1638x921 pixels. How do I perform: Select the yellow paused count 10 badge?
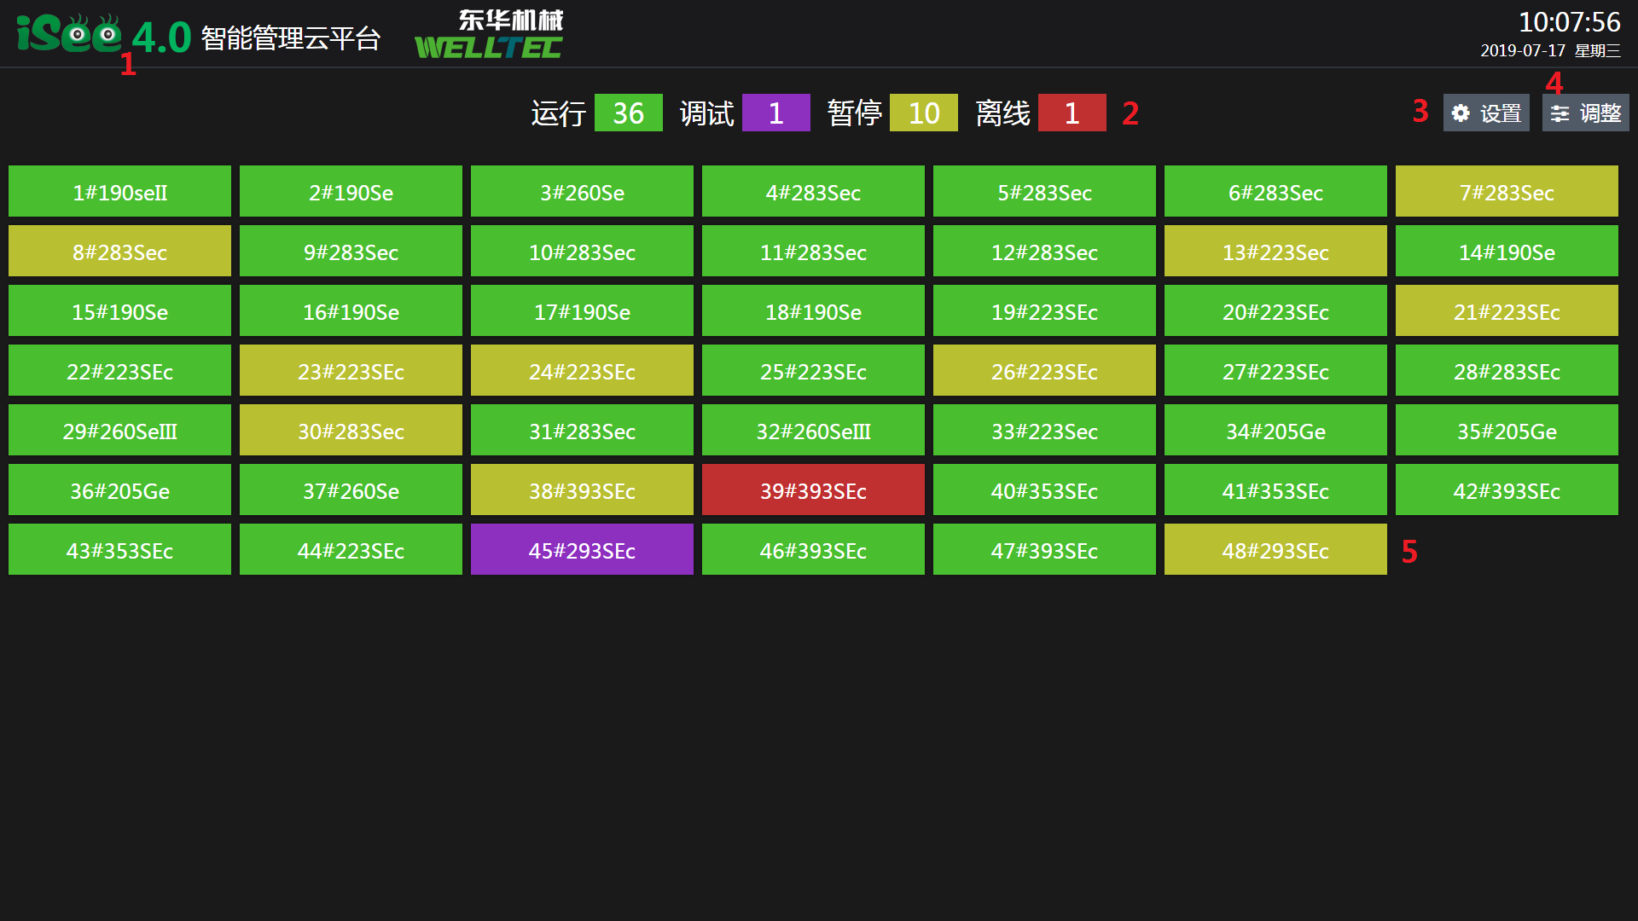point(923,113)
